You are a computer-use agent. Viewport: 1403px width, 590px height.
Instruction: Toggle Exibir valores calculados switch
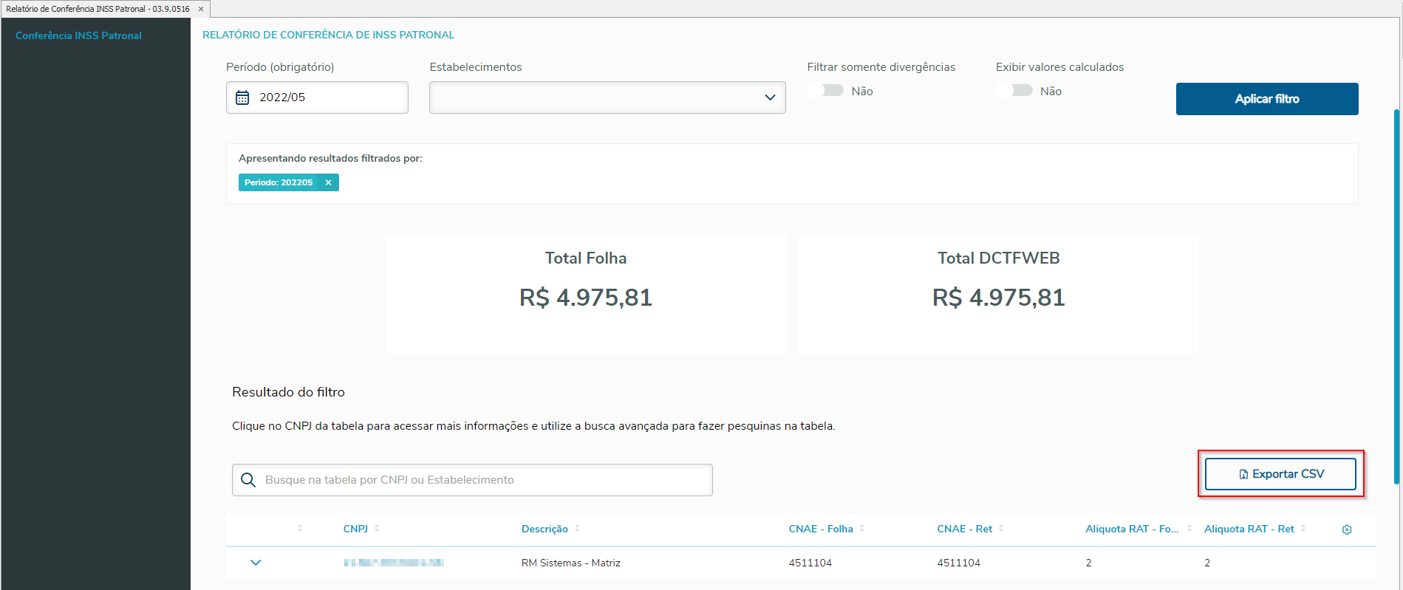[x=1015, y=90]
